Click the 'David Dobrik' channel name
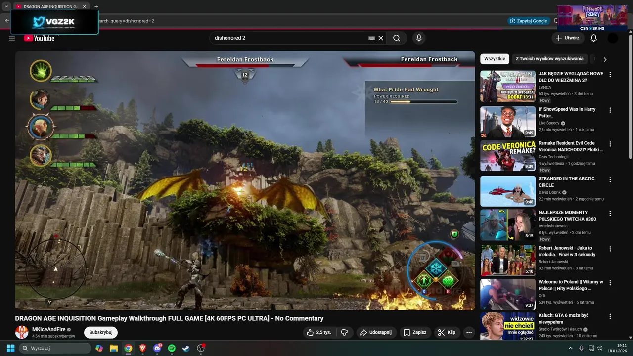Image resolution: width=633 pixels, height=356 pixels. [549, 192]
